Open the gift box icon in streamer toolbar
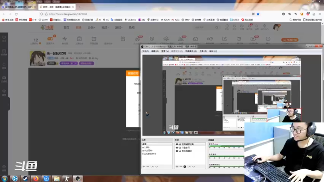The height and width of the screenshot is (182, 324). pos(123,39)
